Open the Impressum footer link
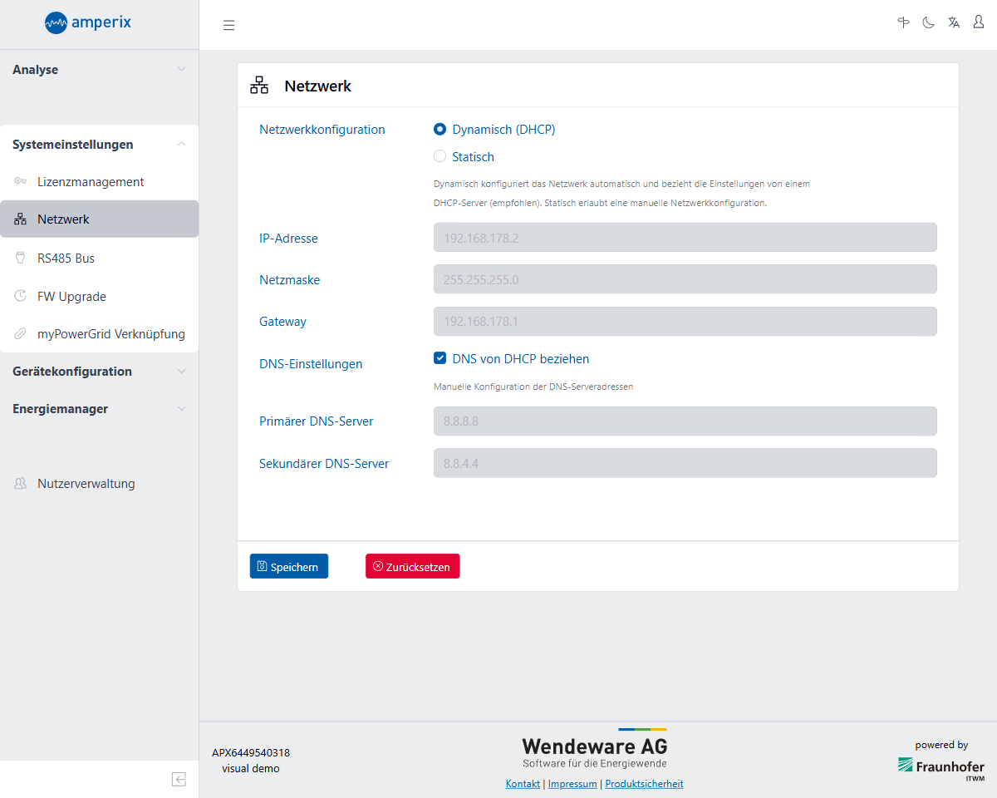Screen dimensions: 997x798 pyautogui.click(x=572, y=784)
